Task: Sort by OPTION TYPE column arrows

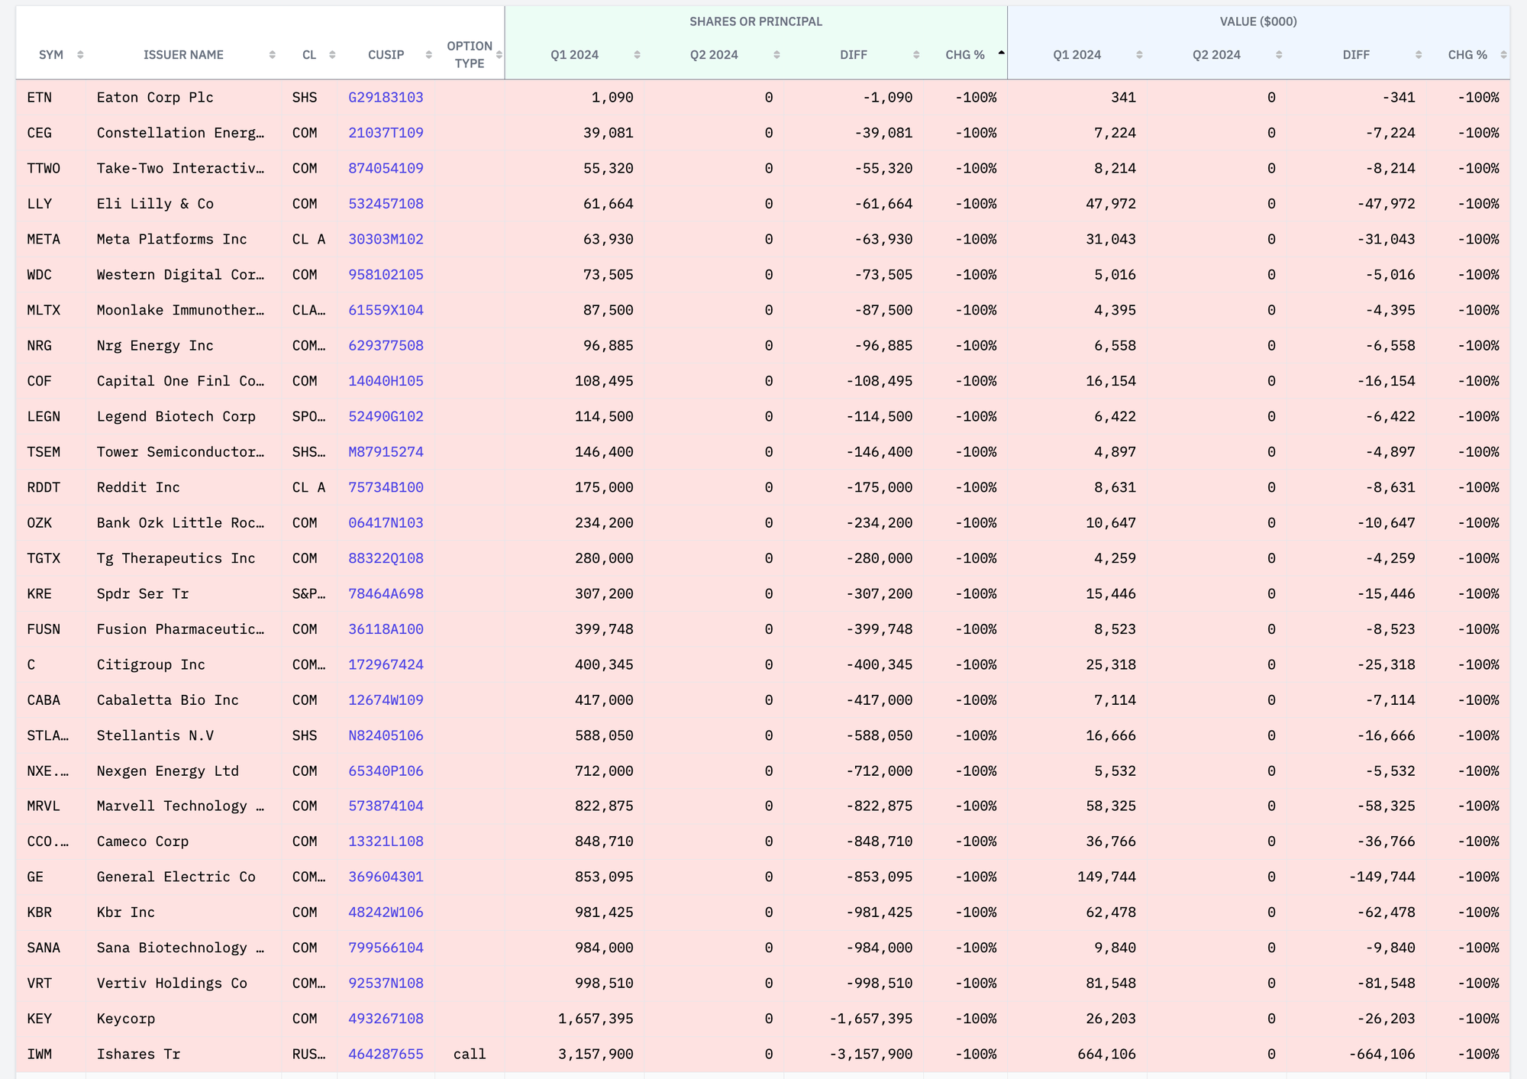Action: (499, 55)
